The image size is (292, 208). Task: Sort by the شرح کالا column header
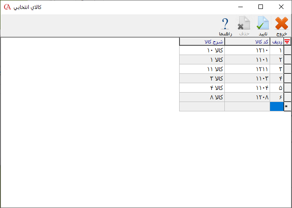click(202, 42)
